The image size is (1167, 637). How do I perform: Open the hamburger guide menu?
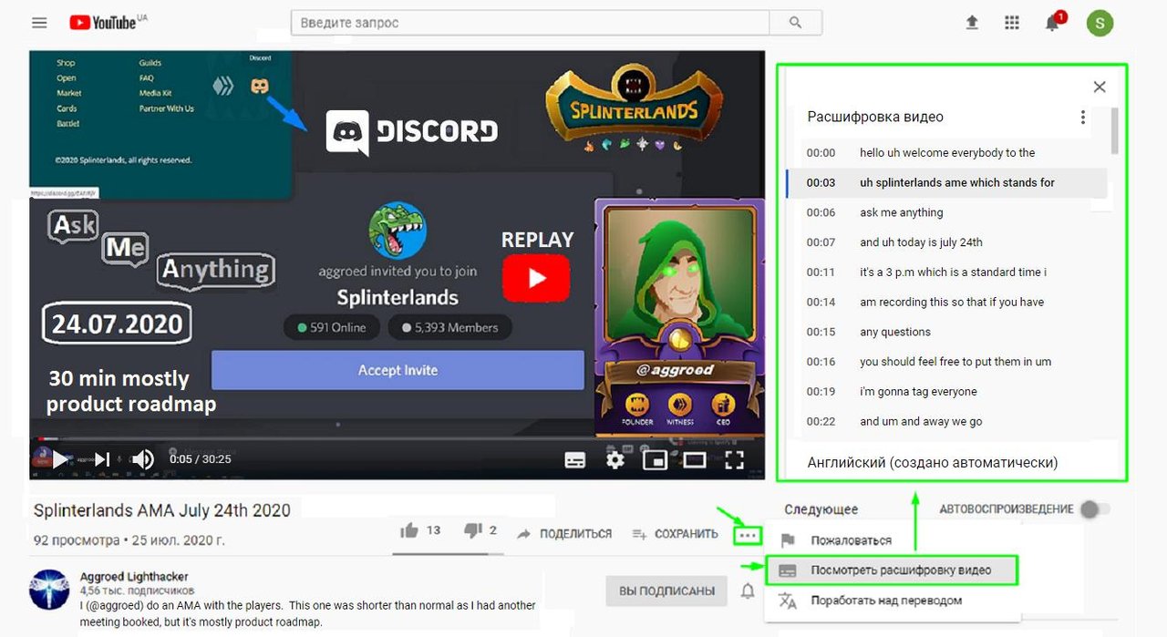pyautogui.click(x=39, y=23)
